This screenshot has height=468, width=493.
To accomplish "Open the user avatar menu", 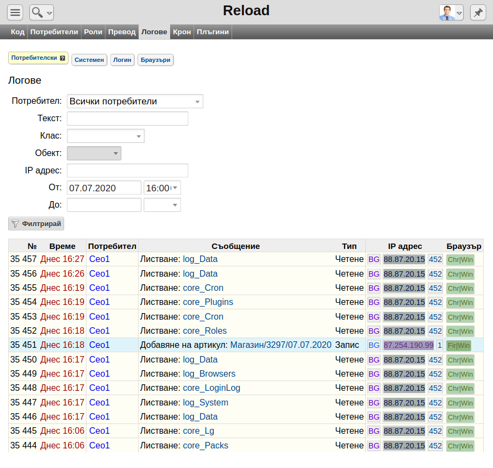I will [451, 13].
